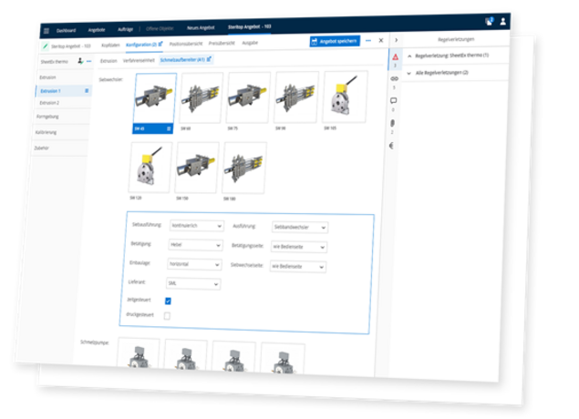Select the Verfahrenseinheit sub-tab
This screenshot has height=419, width=579.
139,60
